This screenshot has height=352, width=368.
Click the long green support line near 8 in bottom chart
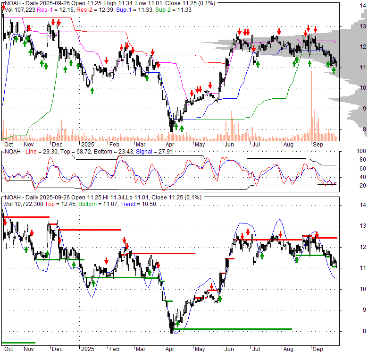click(232, 329)
